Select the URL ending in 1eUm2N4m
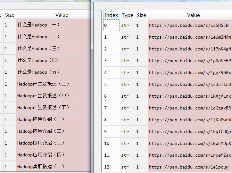This screenshot has width=232, height=173. [x=190, y=37]
